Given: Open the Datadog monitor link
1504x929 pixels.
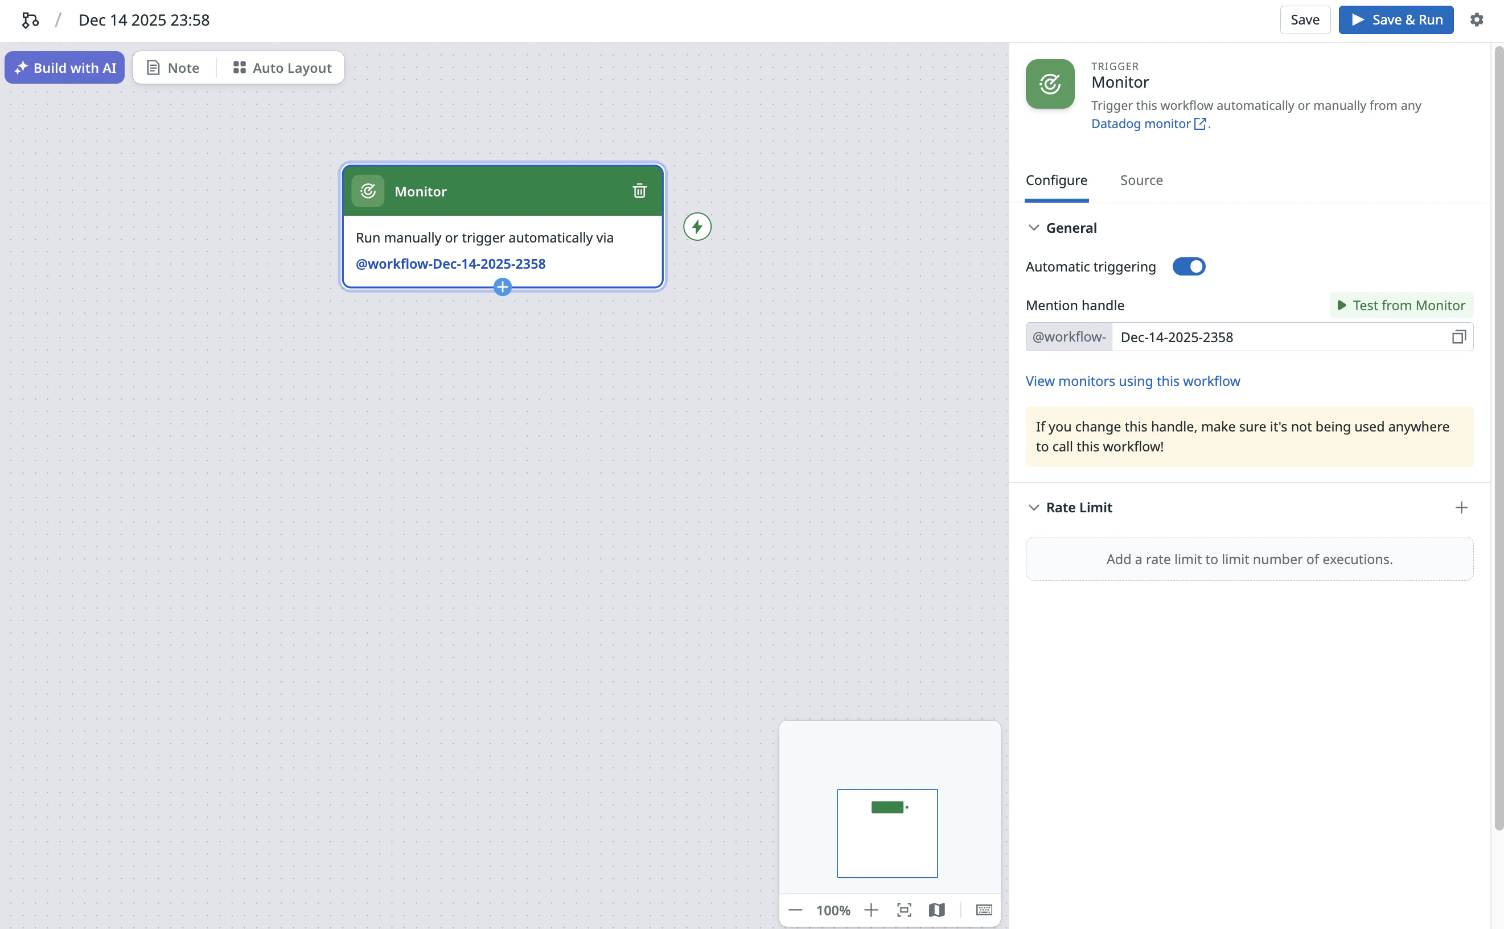Looking at the screenshot, I should 1148,124.
